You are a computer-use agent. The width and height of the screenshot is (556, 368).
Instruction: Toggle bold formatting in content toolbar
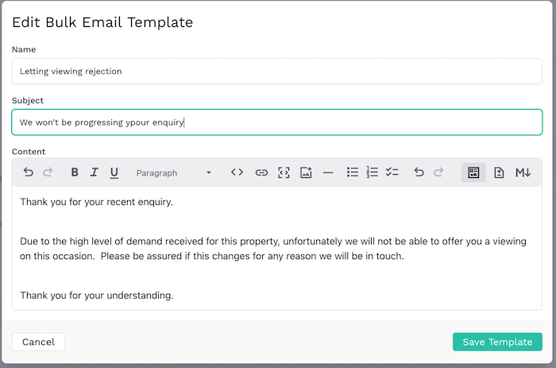click(x=75, y=172)
